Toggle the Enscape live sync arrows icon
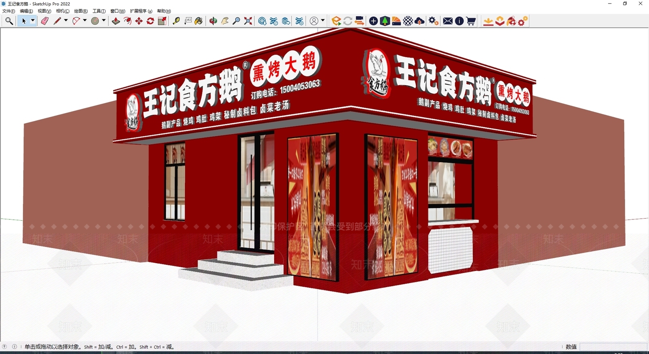The width and height of the screenshot is (649, 354). pyautogui.click(x=348, y=21)
